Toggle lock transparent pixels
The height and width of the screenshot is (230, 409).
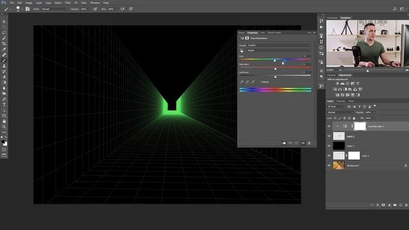point(335,118)
